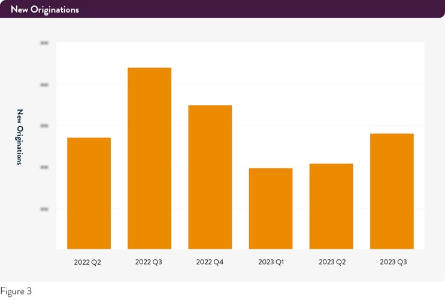Click the 2023 Q2 bar
This screenshot has width=445, height=300.
331,206
